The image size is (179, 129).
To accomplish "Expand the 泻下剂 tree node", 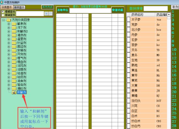I will click(9, 28).
